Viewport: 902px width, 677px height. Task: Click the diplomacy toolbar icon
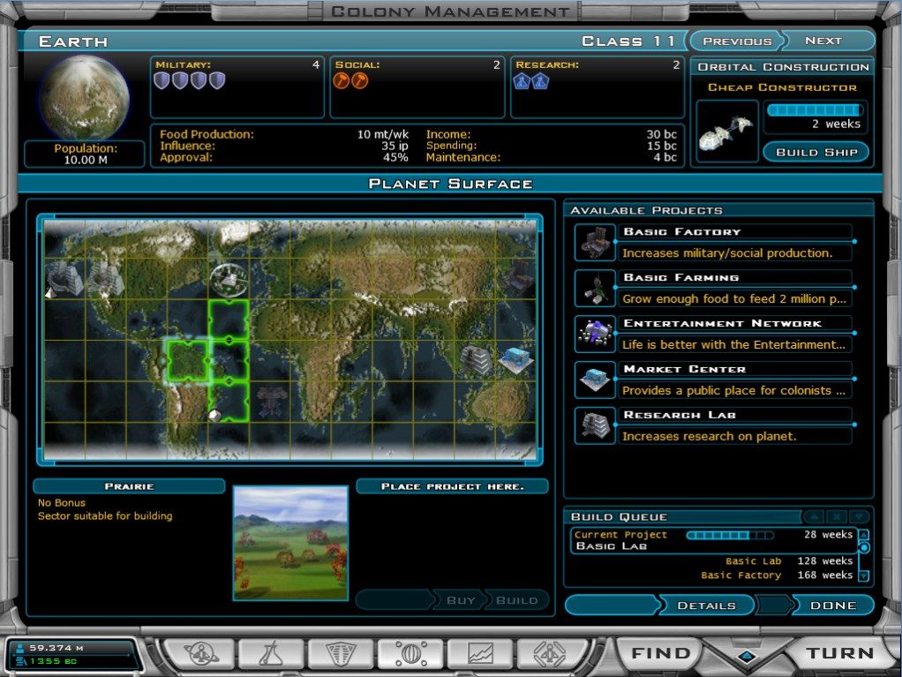548,653
